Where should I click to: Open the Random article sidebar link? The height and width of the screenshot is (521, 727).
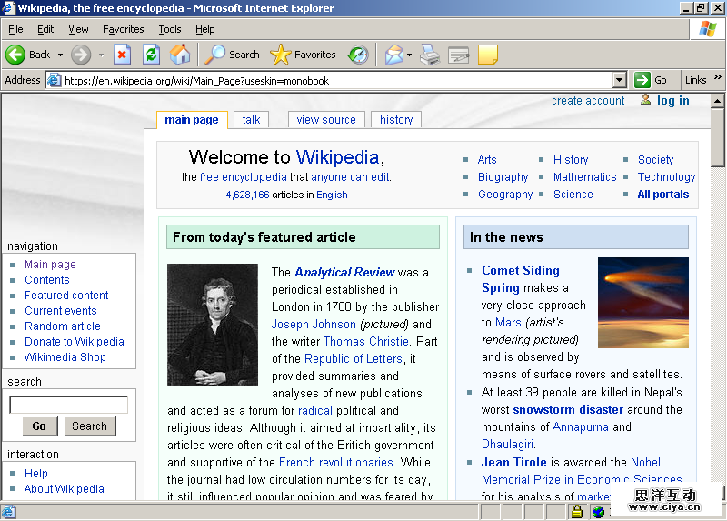63,326
